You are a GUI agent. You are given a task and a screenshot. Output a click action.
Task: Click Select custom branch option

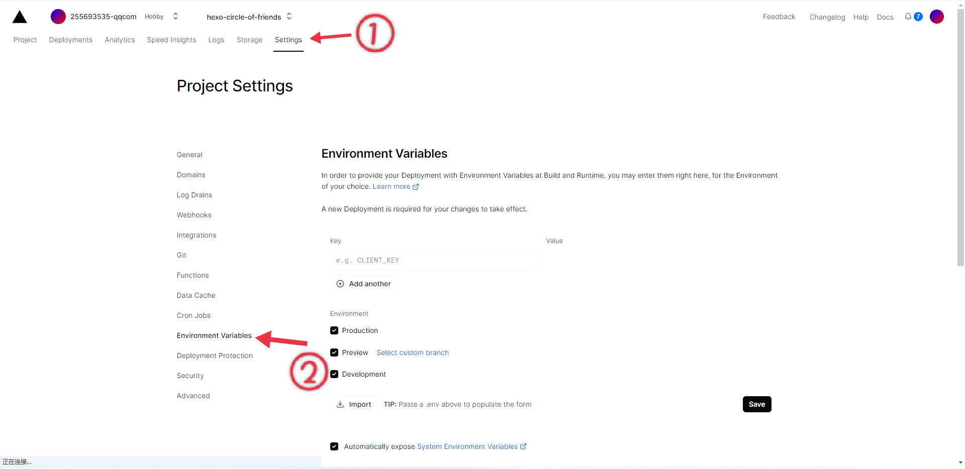412,353
